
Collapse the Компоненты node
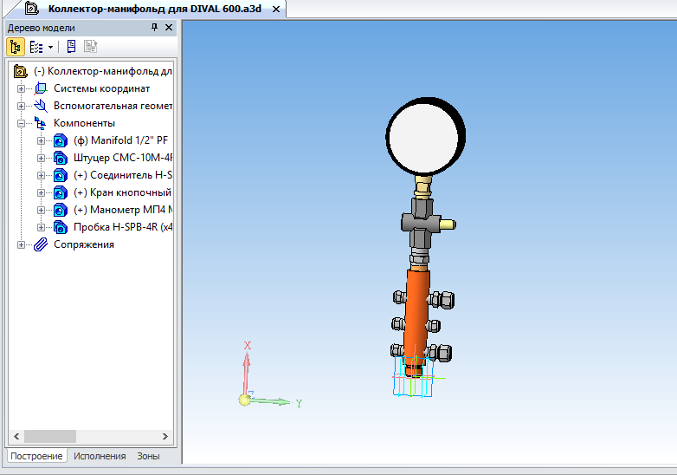[x=21, y=123]
